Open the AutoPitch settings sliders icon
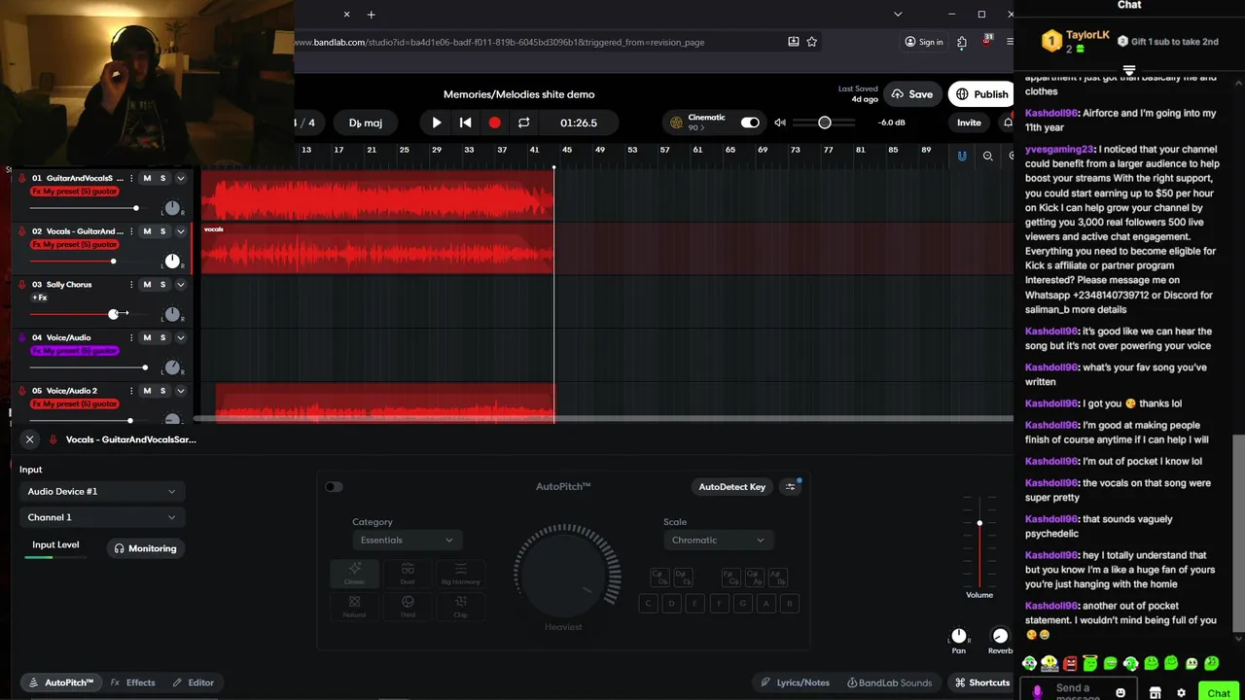This screenshot has height=700, width=1245. click(791, 486)
